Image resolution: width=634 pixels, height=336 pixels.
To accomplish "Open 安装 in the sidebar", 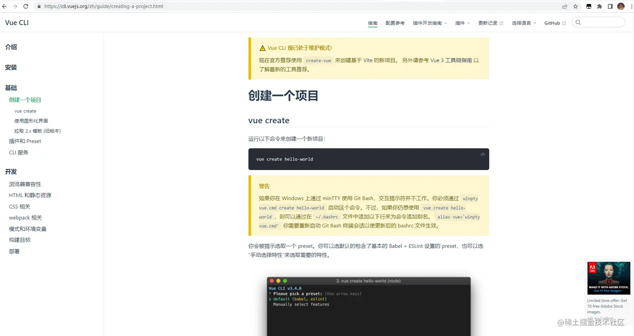I will (11, 67).
